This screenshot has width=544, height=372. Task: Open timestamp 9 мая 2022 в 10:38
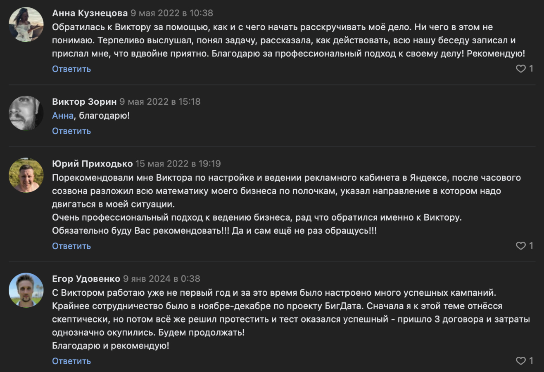[172, 13]
